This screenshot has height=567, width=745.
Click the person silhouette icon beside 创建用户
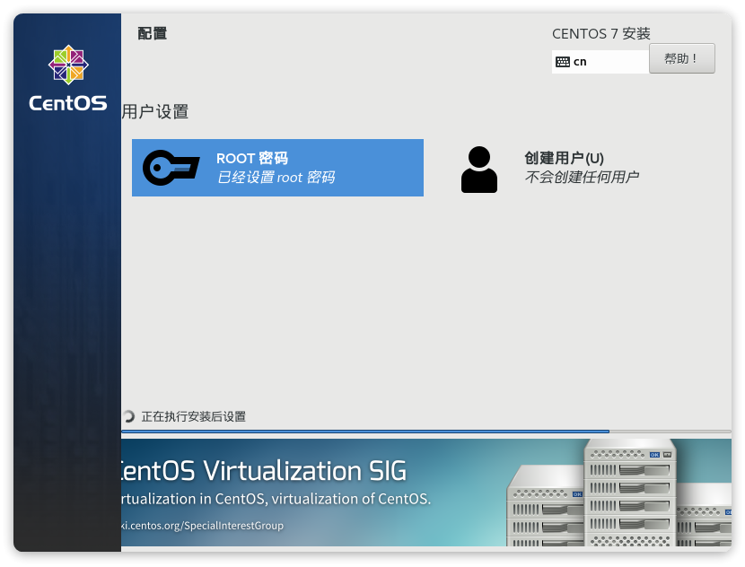pos(478,169)
